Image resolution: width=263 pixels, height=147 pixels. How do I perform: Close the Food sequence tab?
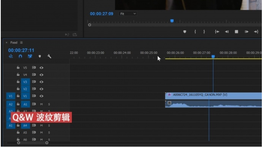6,43
